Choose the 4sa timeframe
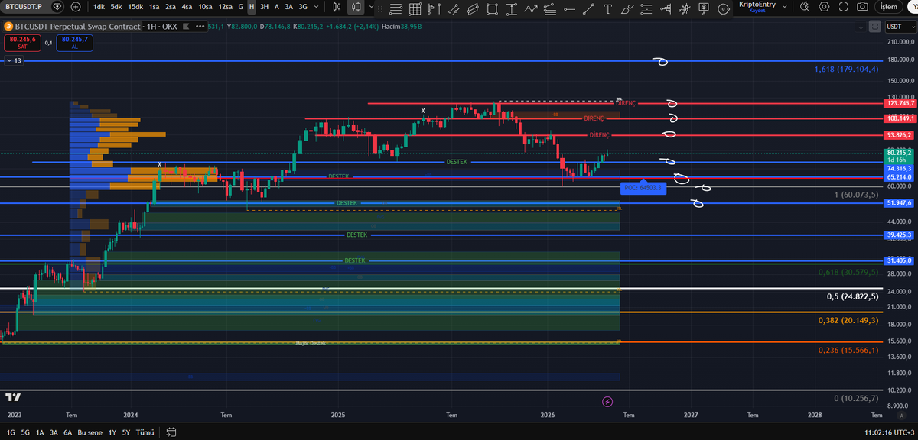This screenshot has height=440, width=918. (x=187, y=7)
